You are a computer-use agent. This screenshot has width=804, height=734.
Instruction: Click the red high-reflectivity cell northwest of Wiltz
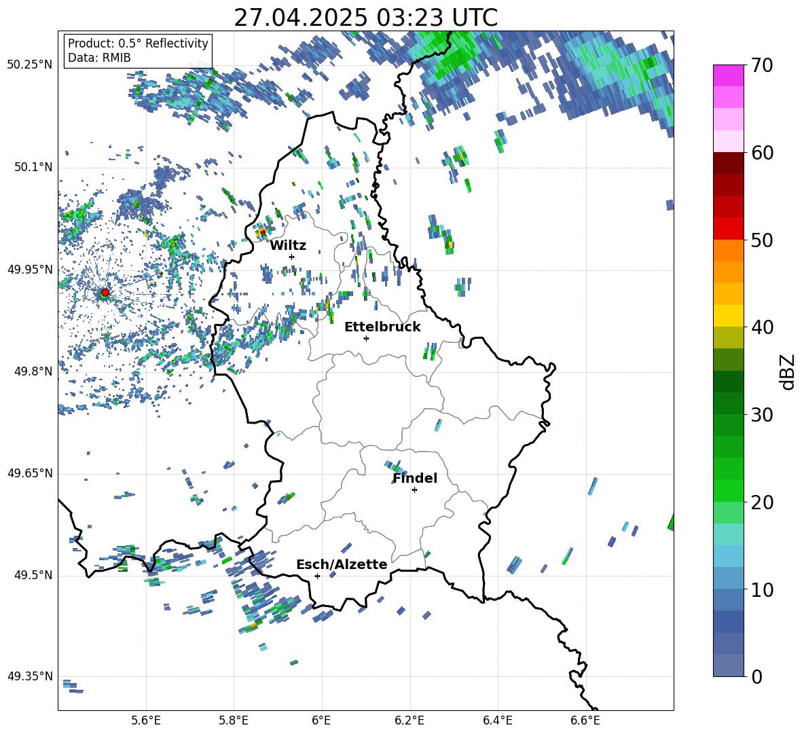coord(263,232)
